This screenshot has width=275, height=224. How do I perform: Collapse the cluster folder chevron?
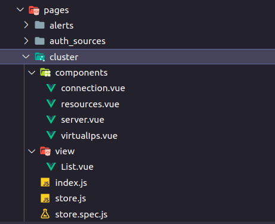click(26, 57)
